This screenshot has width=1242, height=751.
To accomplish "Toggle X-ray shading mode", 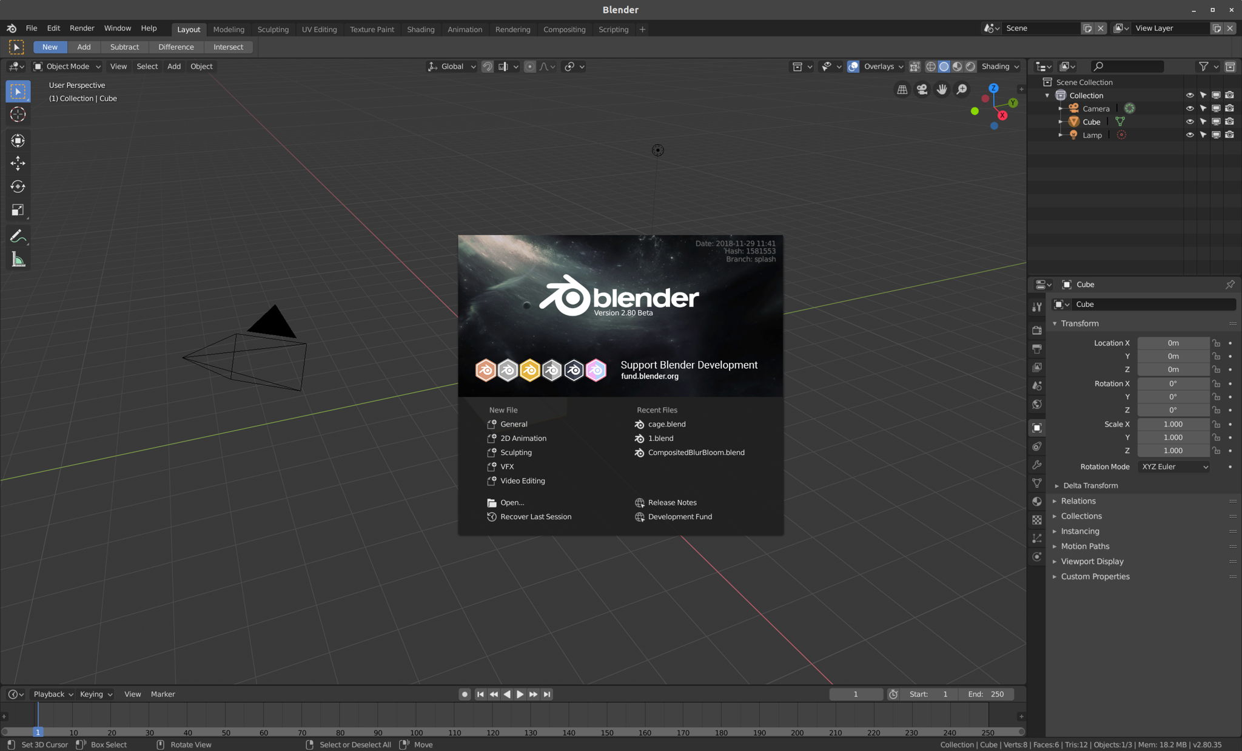I will click(x=915, y=67).
